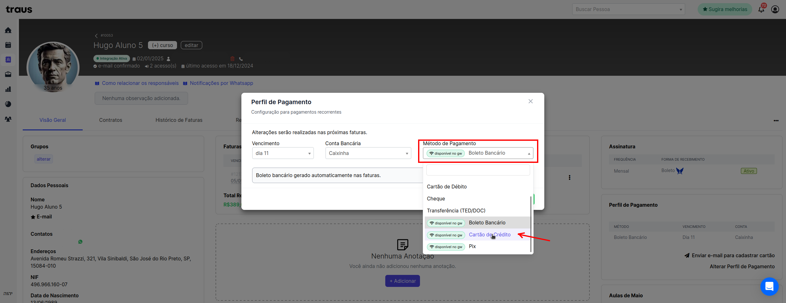Open the chat support bubble
The width and height of the screenshot is (786, 303).
point(769,286)
